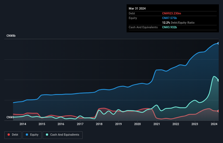This screenshot has width=223, height=143.
Task: Toggle the Debt series in legend
Action: 13,135
